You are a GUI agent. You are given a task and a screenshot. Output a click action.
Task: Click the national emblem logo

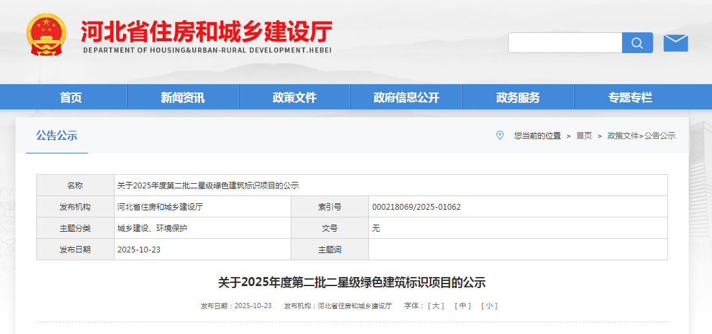(46, 34)
